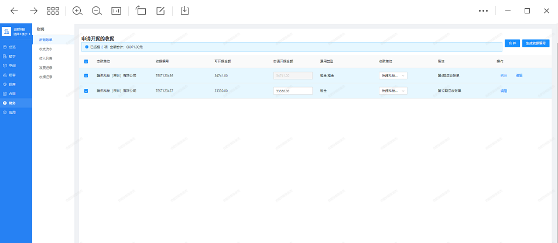558x243 pixels.
Task: Show image at actual size 1:1
Action: click(116, 11)
